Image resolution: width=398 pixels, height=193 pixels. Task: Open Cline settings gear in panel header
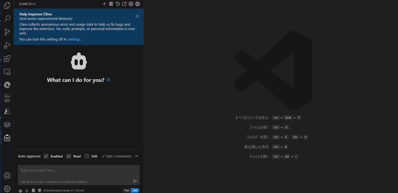[x=138, y=4]
